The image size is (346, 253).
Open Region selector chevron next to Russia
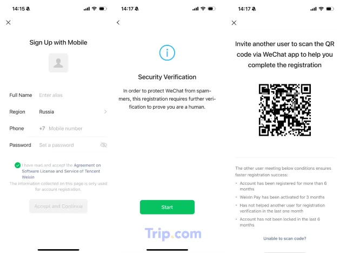105,112
